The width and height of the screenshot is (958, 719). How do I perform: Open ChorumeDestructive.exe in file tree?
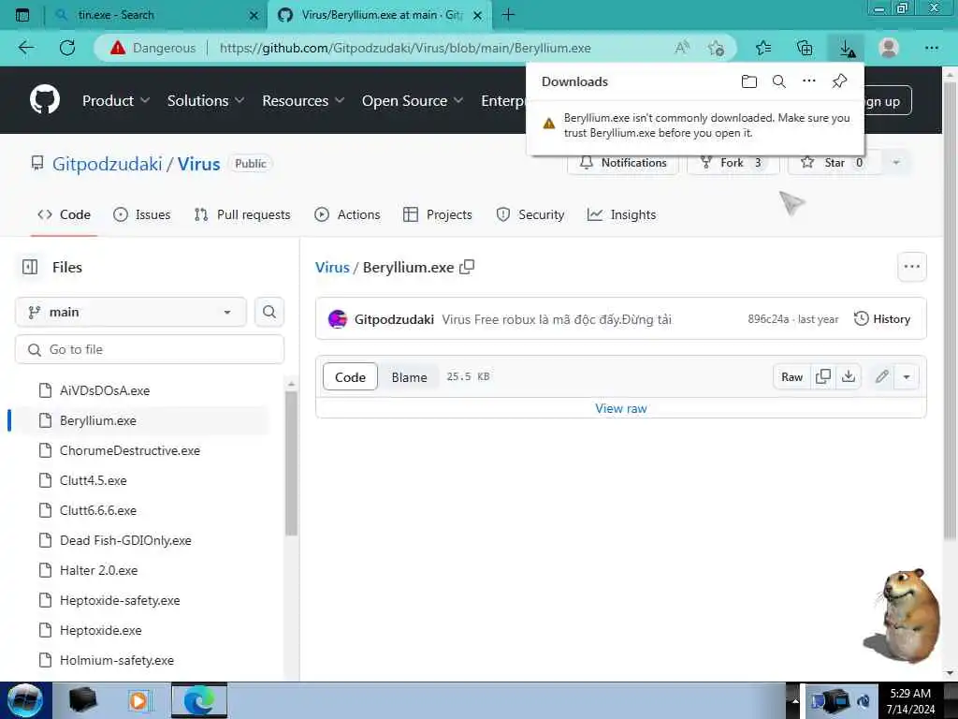tap(129, 450)
